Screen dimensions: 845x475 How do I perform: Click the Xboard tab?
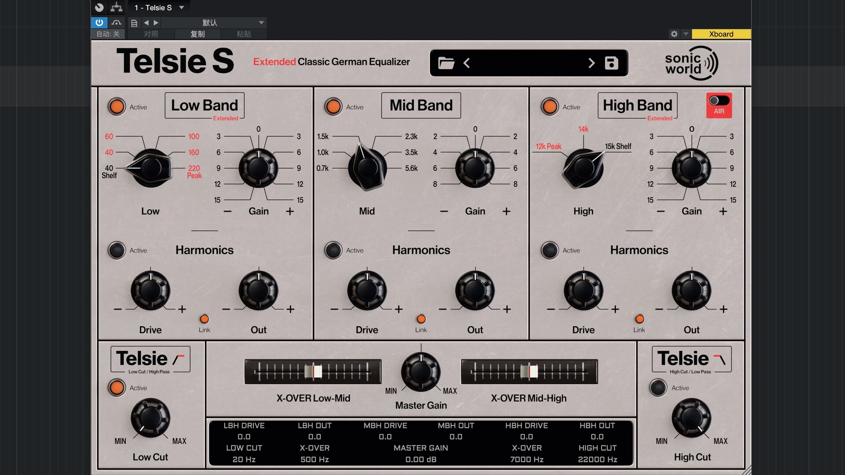point(721,34)
